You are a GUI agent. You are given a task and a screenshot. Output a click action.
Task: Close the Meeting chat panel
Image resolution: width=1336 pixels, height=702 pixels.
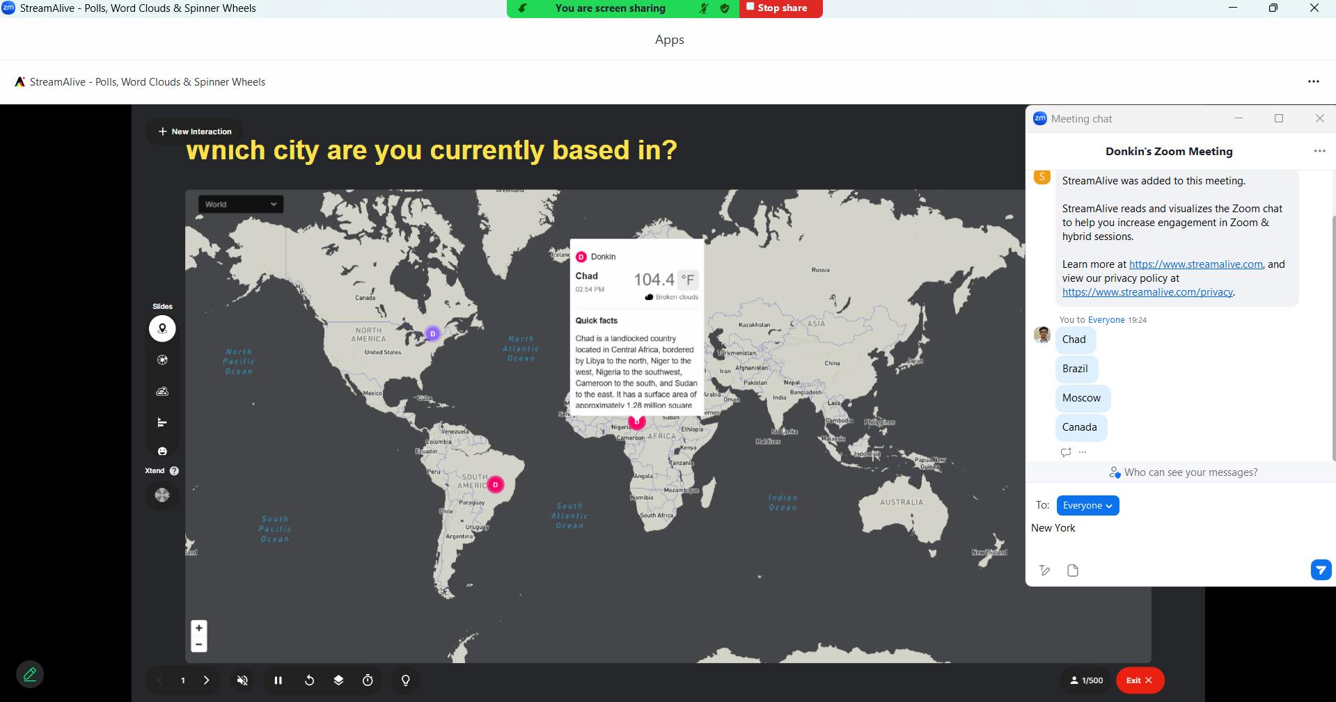click(x=1319, y=118)
